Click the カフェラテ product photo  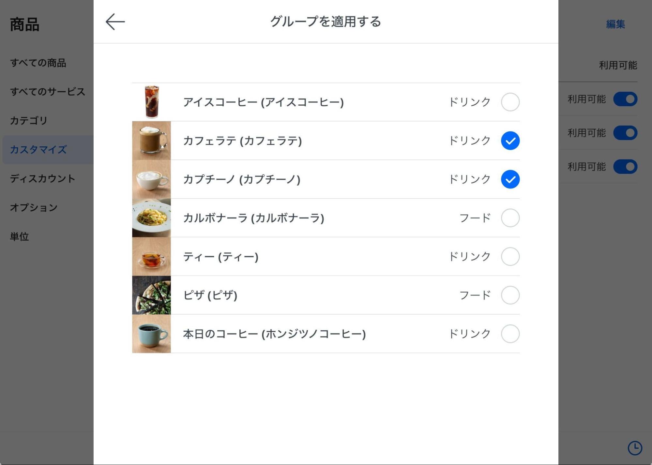point(151,141)
